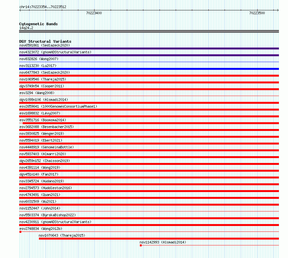This screenshot has width=288, height=258.
Task: Click the red bar under nsv6477843
Action: pyautogui.click(x=149, y=76)
